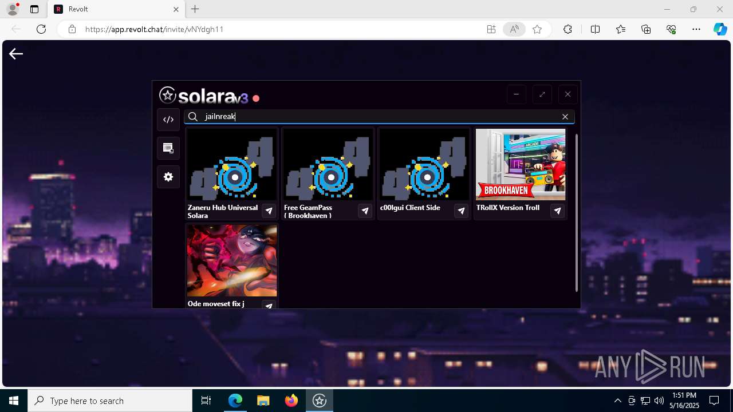Viewport: 733px width, 412px height.
Task: Click the Solara v3 logo
Action: [x=204, y=96]
